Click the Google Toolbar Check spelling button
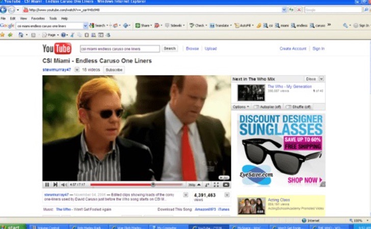 pos(197,25)
